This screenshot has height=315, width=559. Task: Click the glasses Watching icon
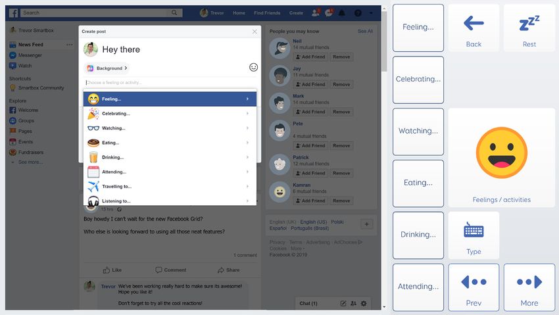(93, 128)
